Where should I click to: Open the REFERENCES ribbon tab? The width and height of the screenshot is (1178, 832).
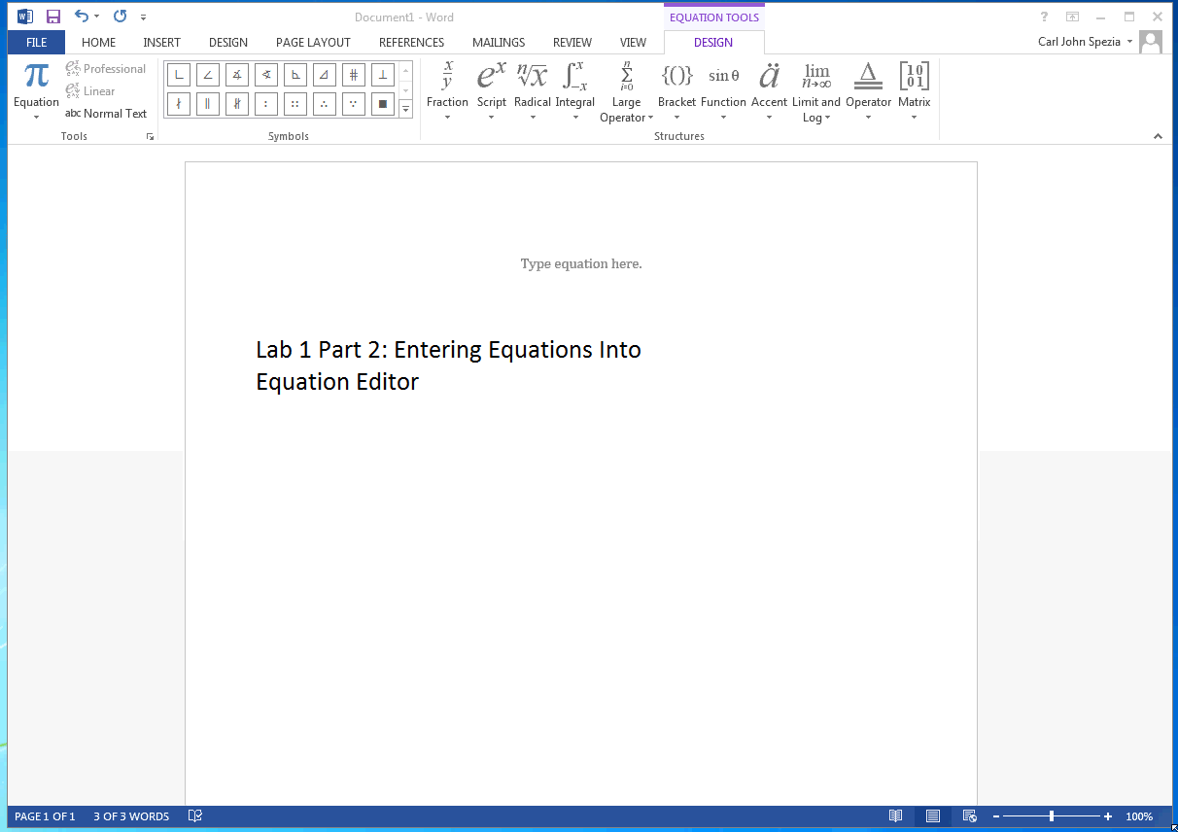click(411, 42)
